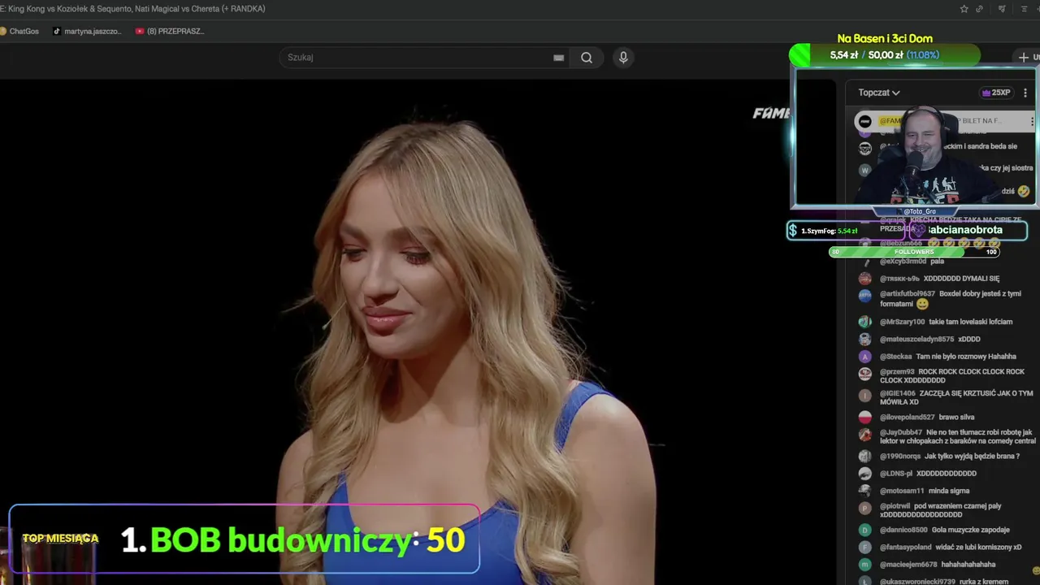Screen dimensions: 1040x585
Task: Click the P avatar of @piotrwil
Action: point(864,509)
